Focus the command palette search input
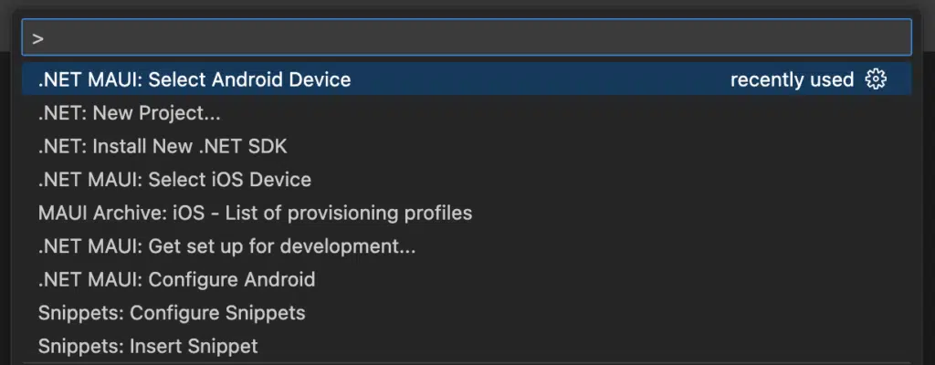This screenshot has height=365, width=935. pos(466,38)
